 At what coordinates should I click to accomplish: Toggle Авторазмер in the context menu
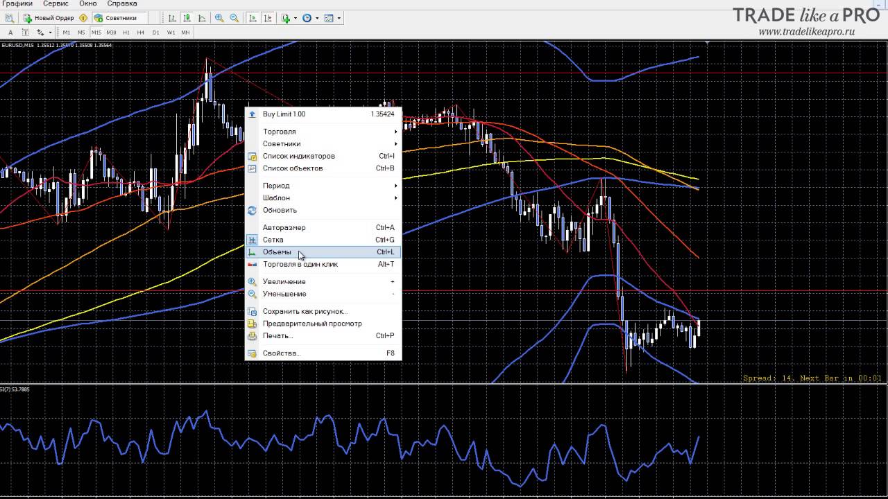click(x=323, y=227)
